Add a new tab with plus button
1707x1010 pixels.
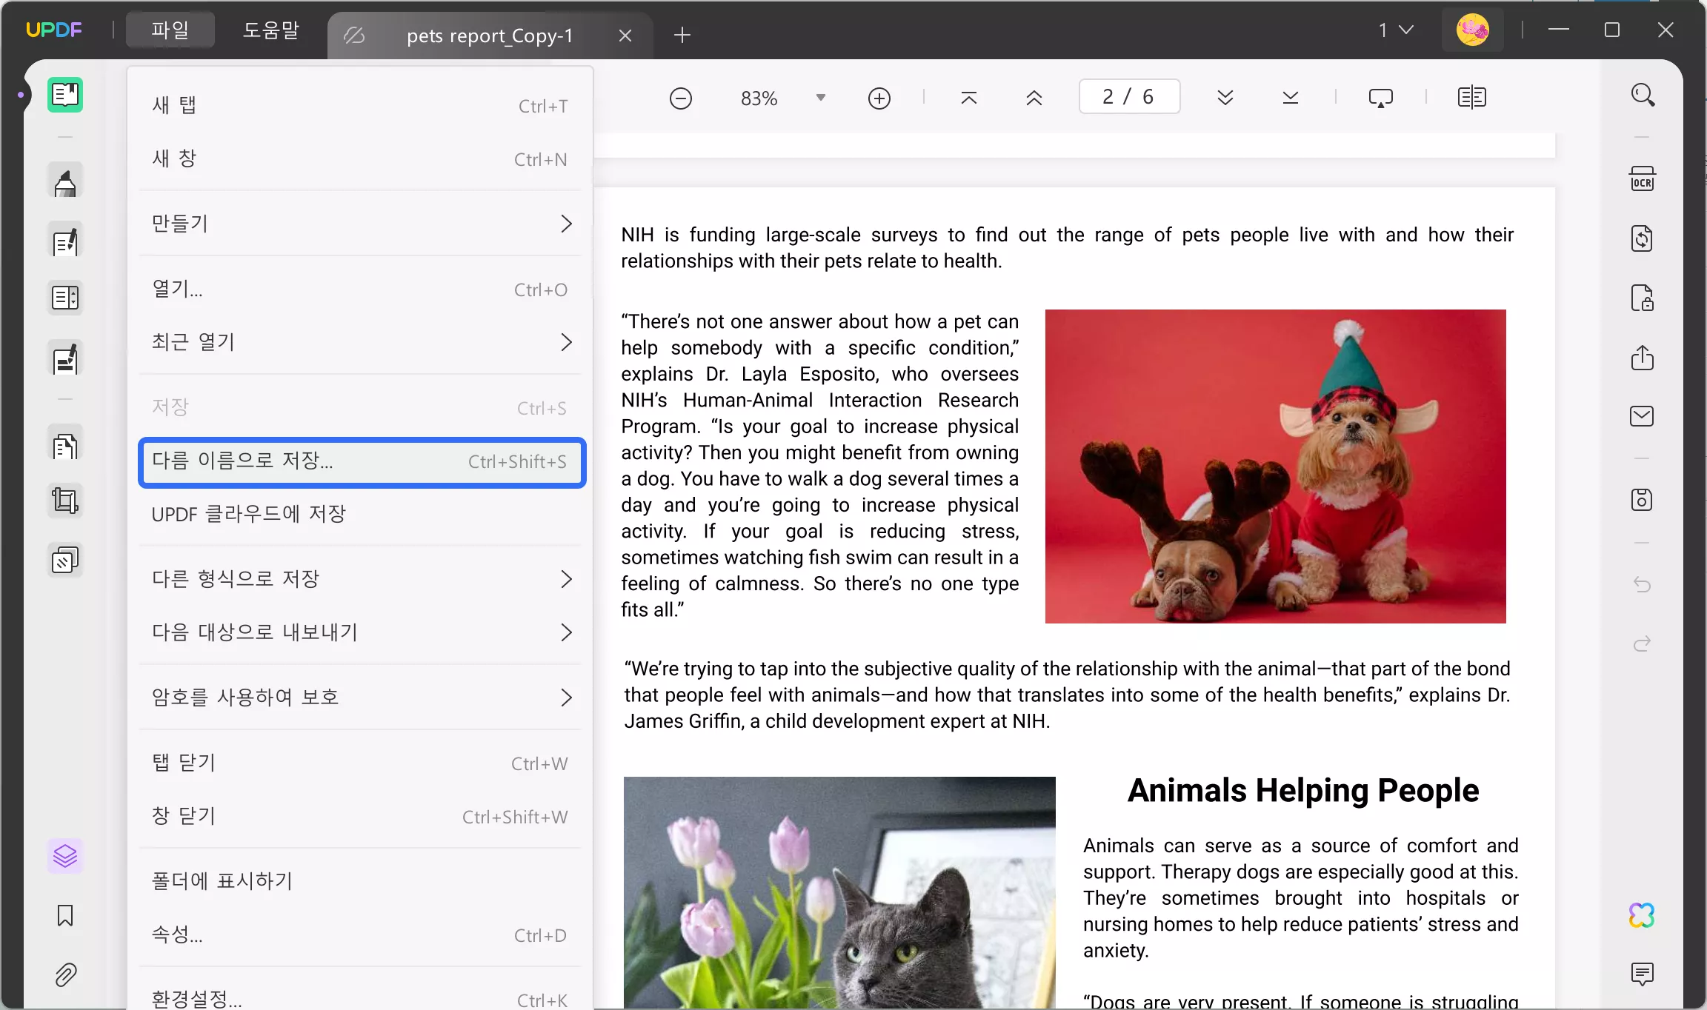682,35
